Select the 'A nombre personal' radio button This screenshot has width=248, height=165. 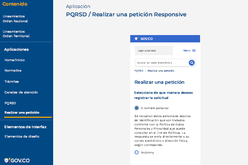[137, 108]
